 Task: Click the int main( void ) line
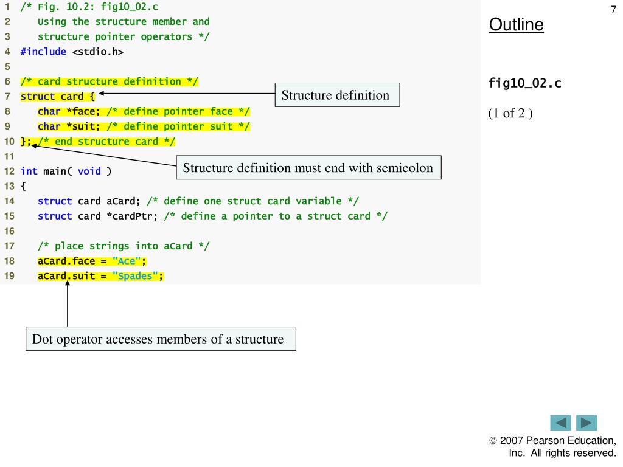tap(66, 171)
